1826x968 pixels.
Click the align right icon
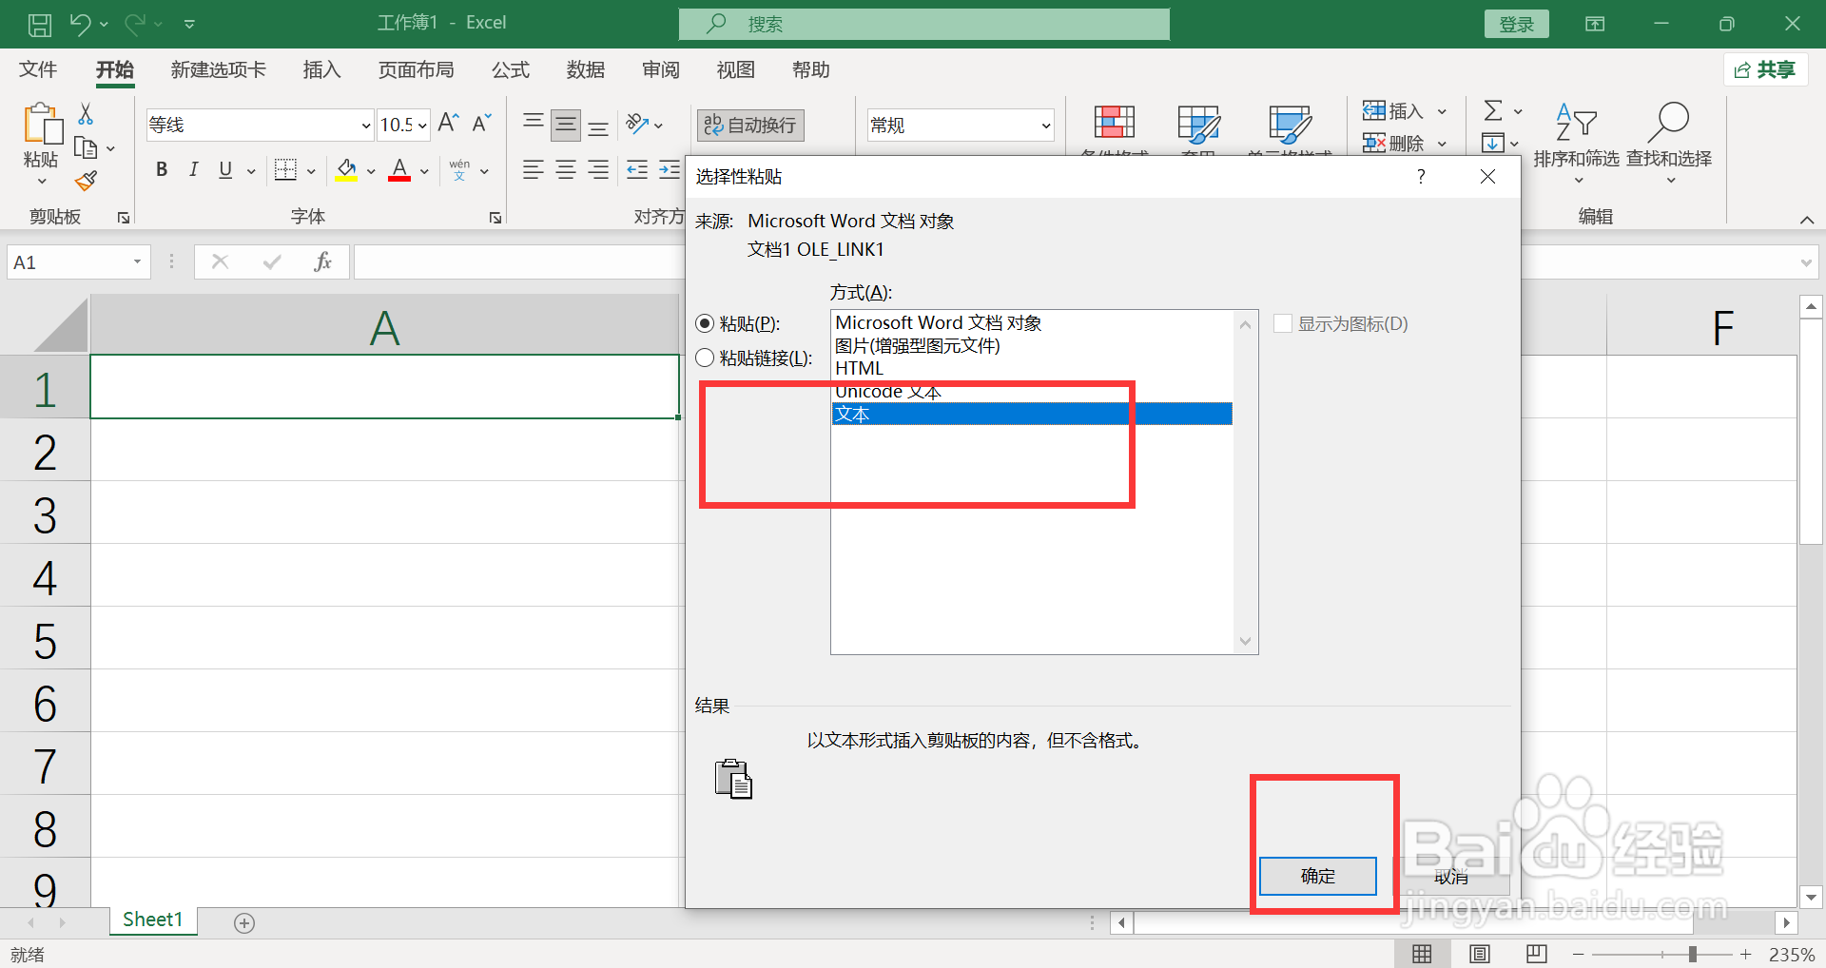click(598, 169)
